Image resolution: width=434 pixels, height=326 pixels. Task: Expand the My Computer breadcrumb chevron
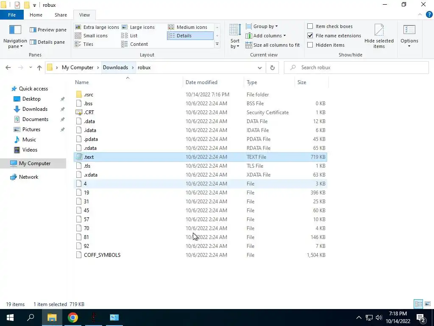98,67
